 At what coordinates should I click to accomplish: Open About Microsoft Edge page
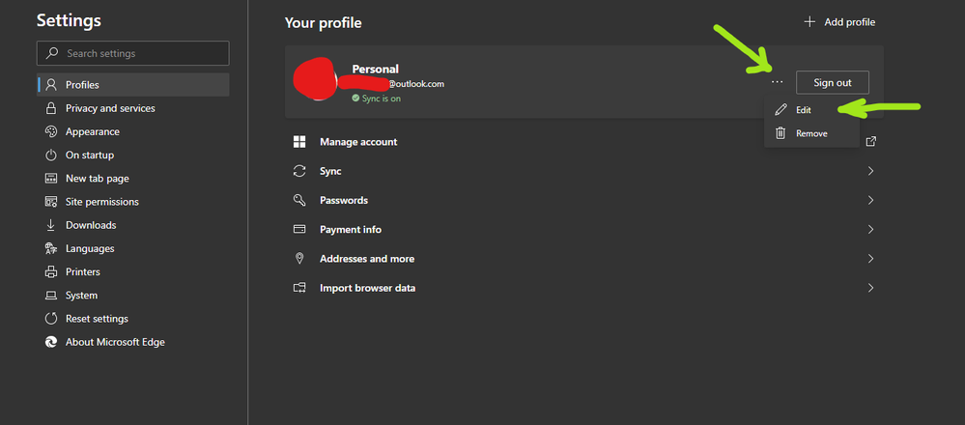click(133, 342)
